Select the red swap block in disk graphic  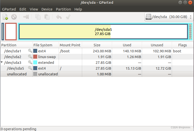pyautogui.click(x=11, y=32)
